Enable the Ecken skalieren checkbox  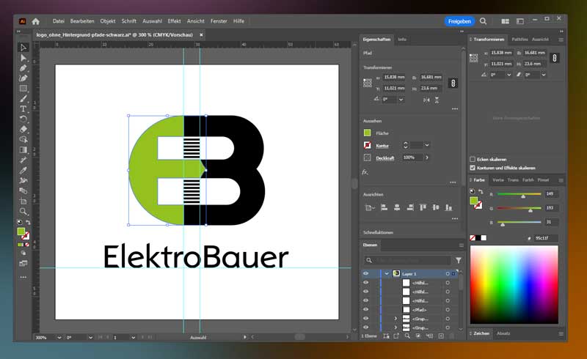click(472, 159)
